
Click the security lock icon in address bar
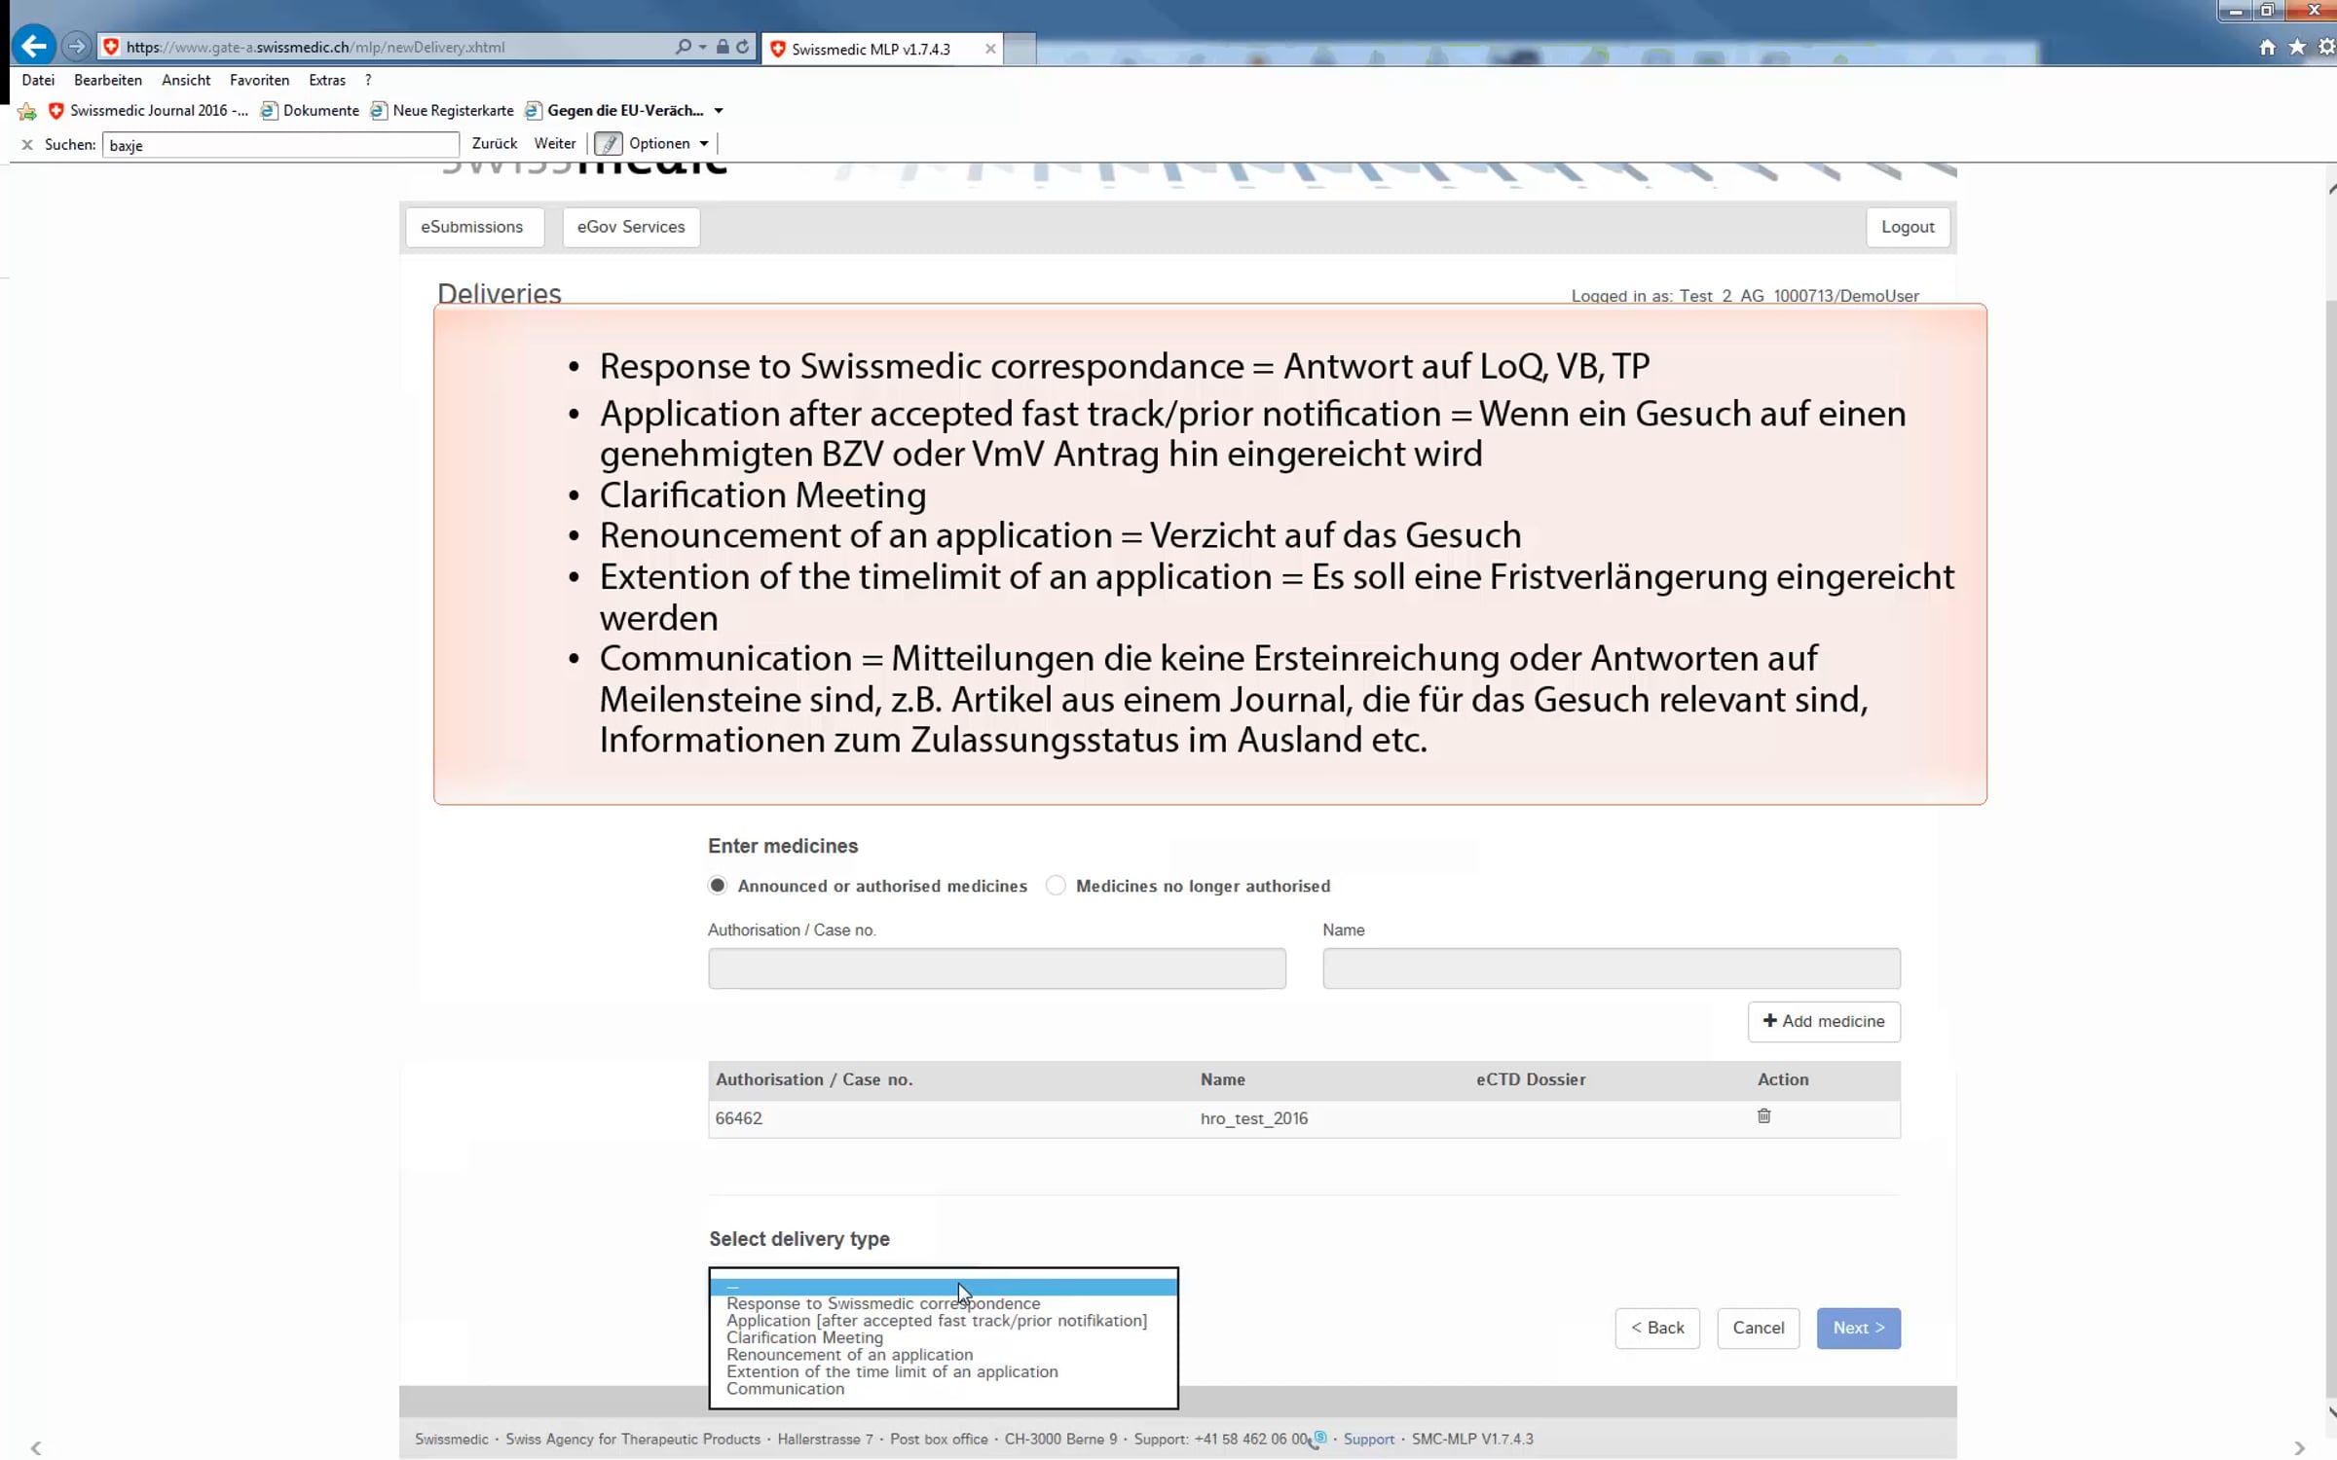(x=723, y=47)
